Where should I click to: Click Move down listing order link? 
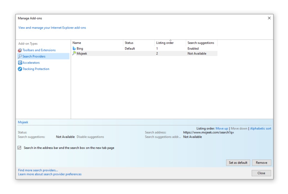[x=239, y=129]
